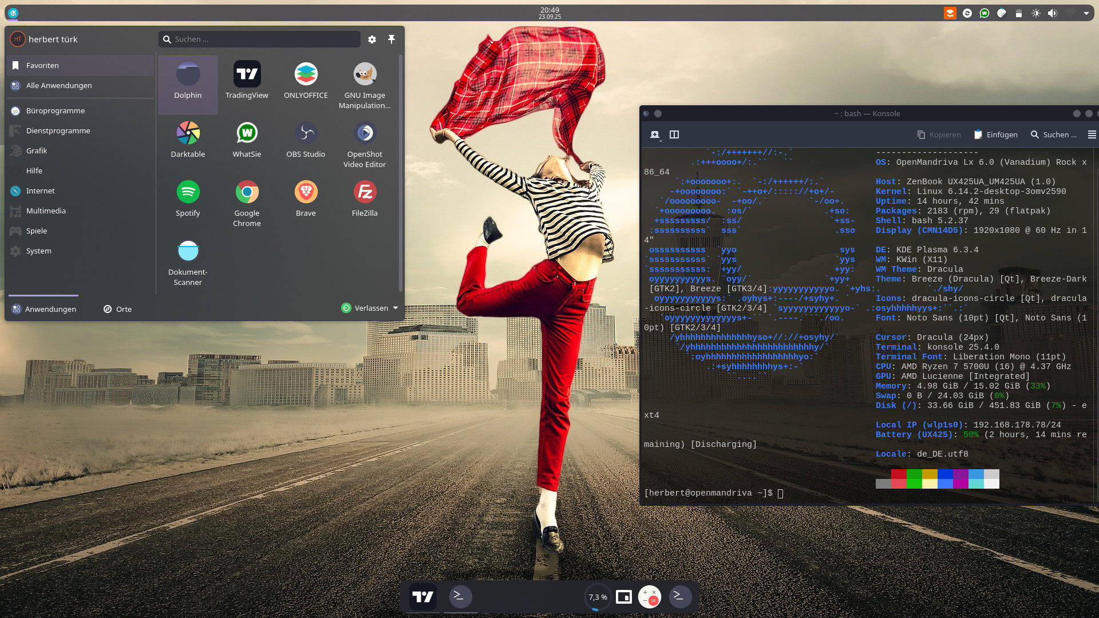The width and height of the screenshot is (1099, 618).
Task: Click the Suchen button in Konsole
Action: pos(1053,135)
